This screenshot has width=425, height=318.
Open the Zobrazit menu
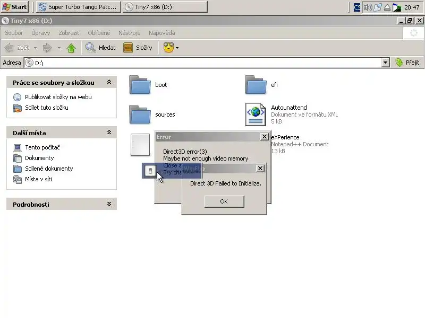[69, 33]
